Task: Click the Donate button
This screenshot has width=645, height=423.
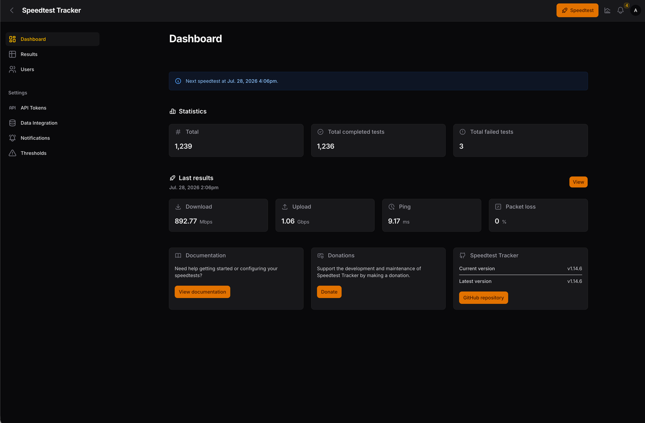Action: (x=329, y=292)
